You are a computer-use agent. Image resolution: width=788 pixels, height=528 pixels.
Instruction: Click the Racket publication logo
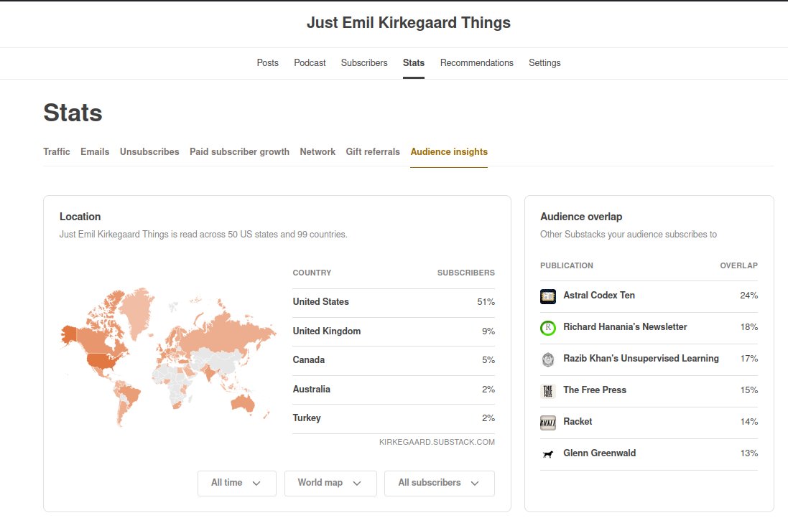pyautogui.click(x=547, y=422)
